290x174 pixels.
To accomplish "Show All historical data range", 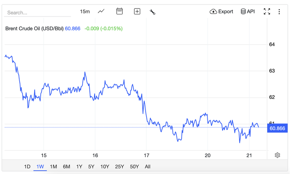I will point(148,167).
